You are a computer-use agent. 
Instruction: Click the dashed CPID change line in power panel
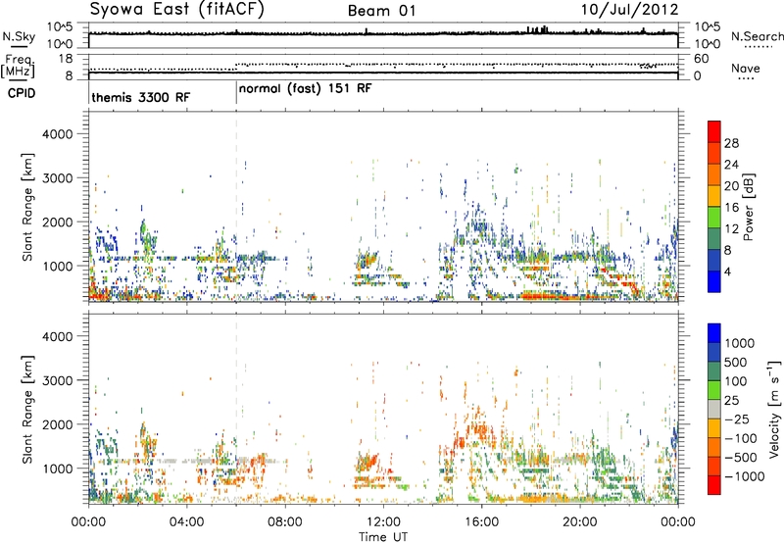coord(236,207)
